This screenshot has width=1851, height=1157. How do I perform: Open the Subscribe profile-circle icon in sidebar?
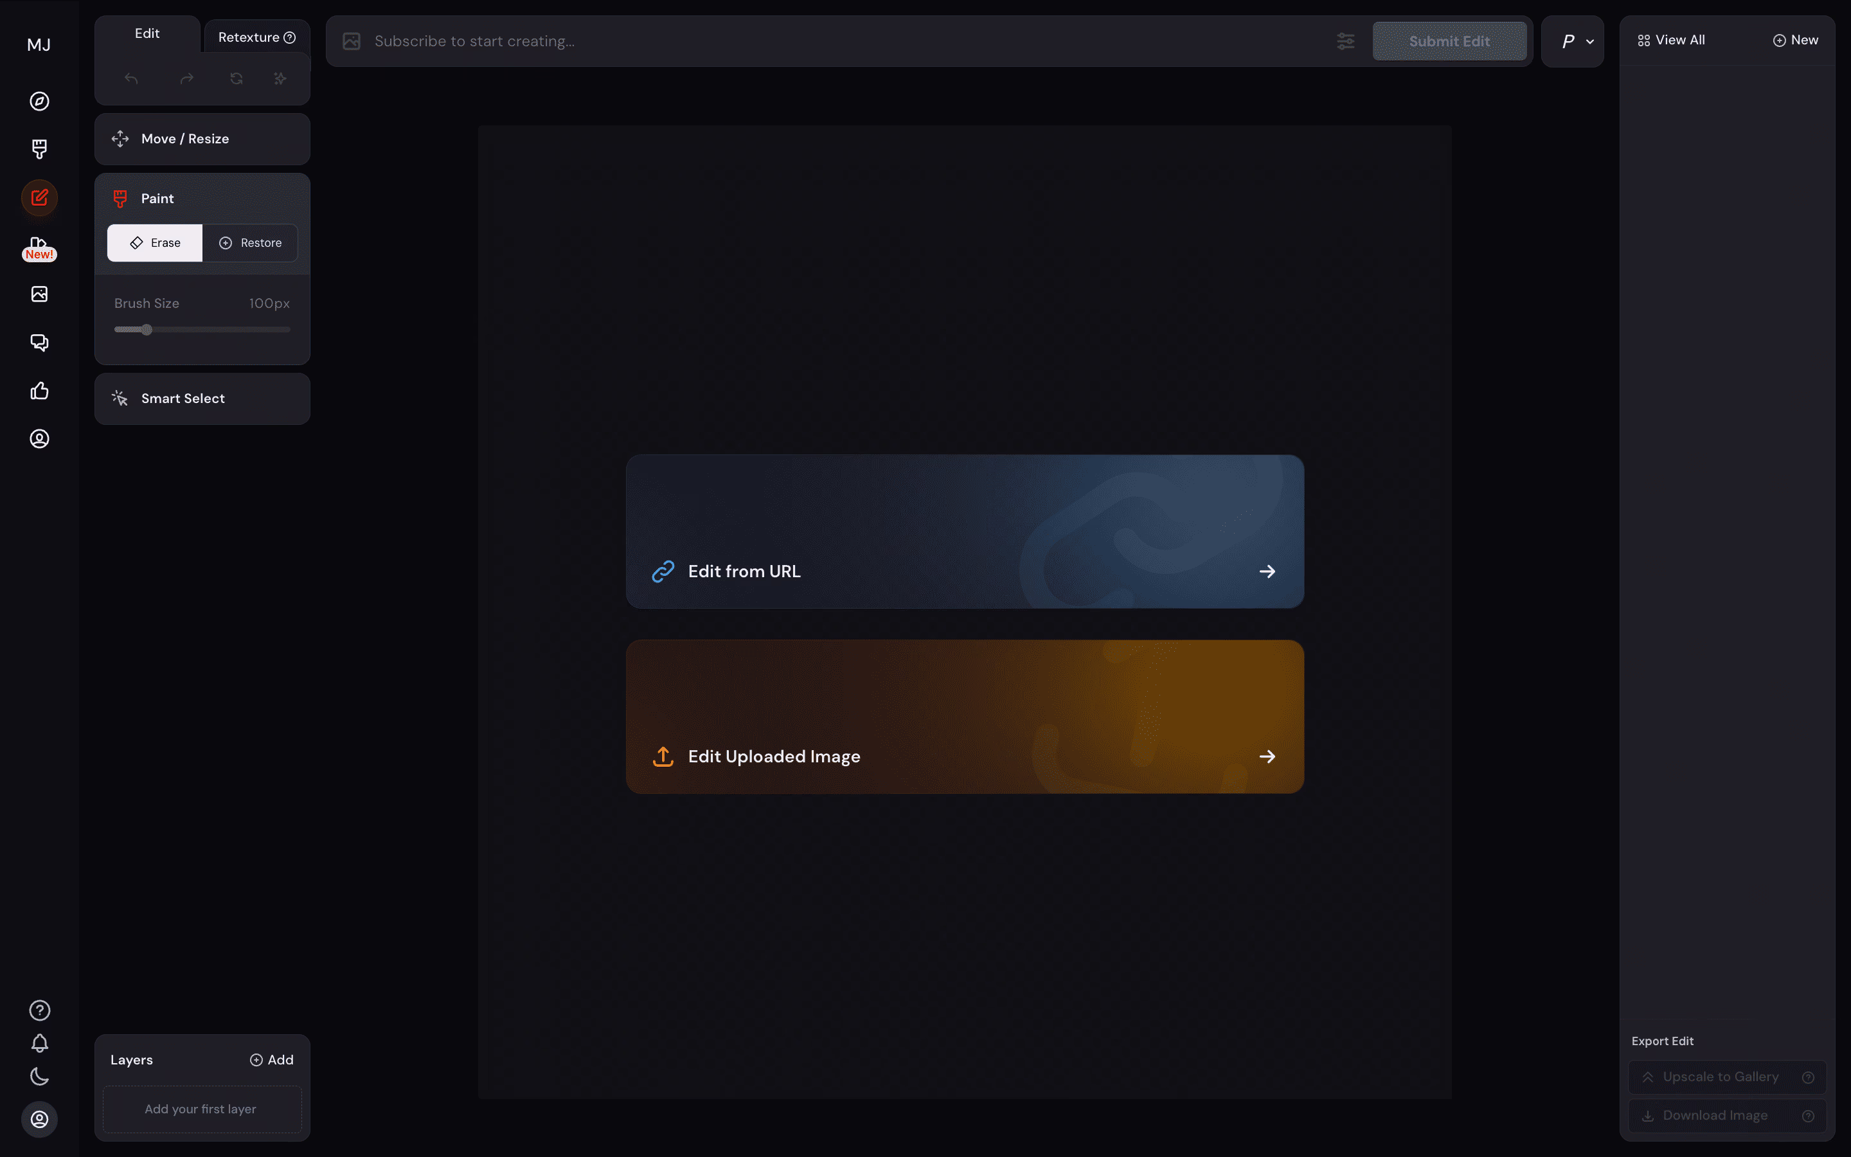(x=39, y=438)
